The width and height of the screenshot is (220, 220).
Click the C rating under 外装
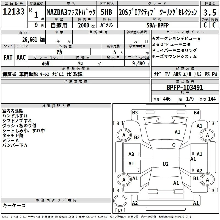point(205,25)
